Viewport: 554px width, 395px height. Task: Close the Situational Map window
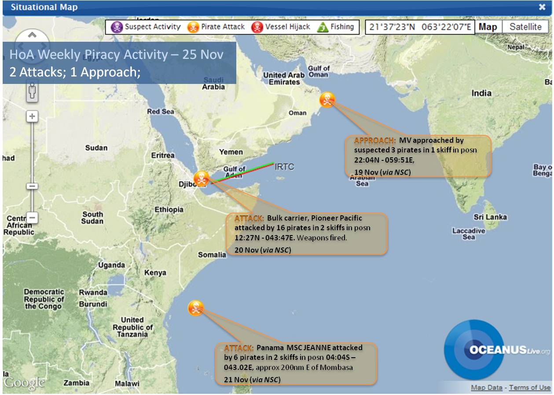542,7
